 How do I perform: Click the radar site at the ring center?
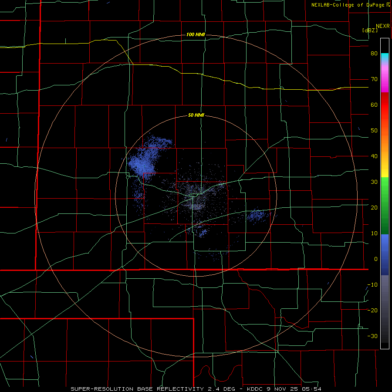(196, 196)
